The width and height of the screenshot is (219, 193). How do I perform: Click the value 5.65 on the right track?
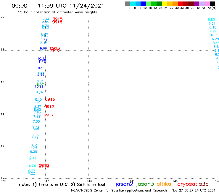tap(211, 20)
